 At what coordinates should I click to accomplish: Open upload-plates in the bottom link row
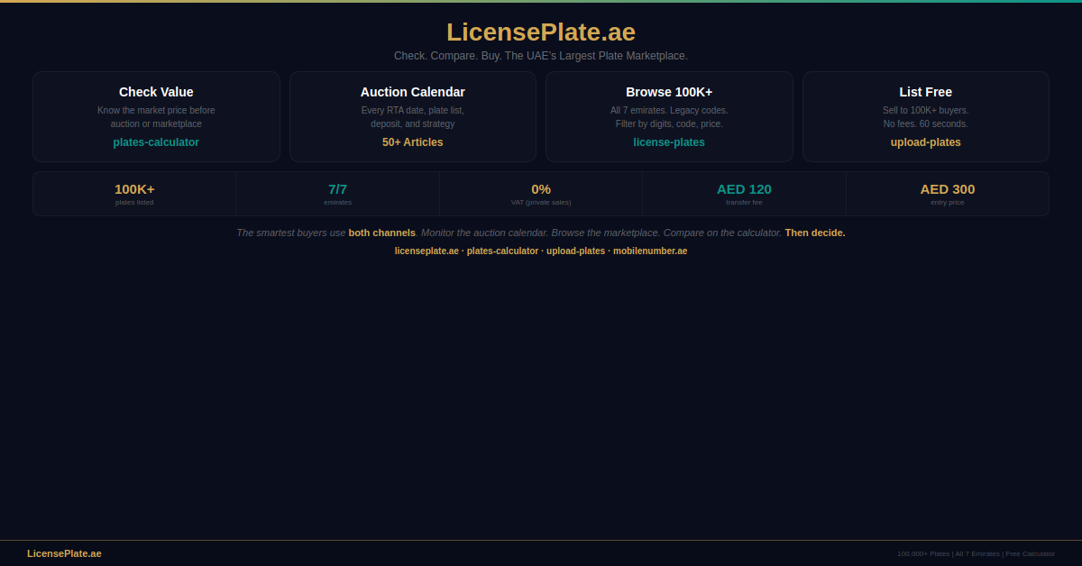click(575, 251)
